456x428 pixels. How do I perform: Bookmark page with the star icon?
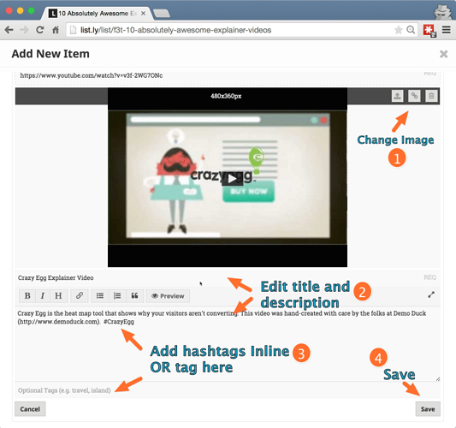(x=398, y=30)
